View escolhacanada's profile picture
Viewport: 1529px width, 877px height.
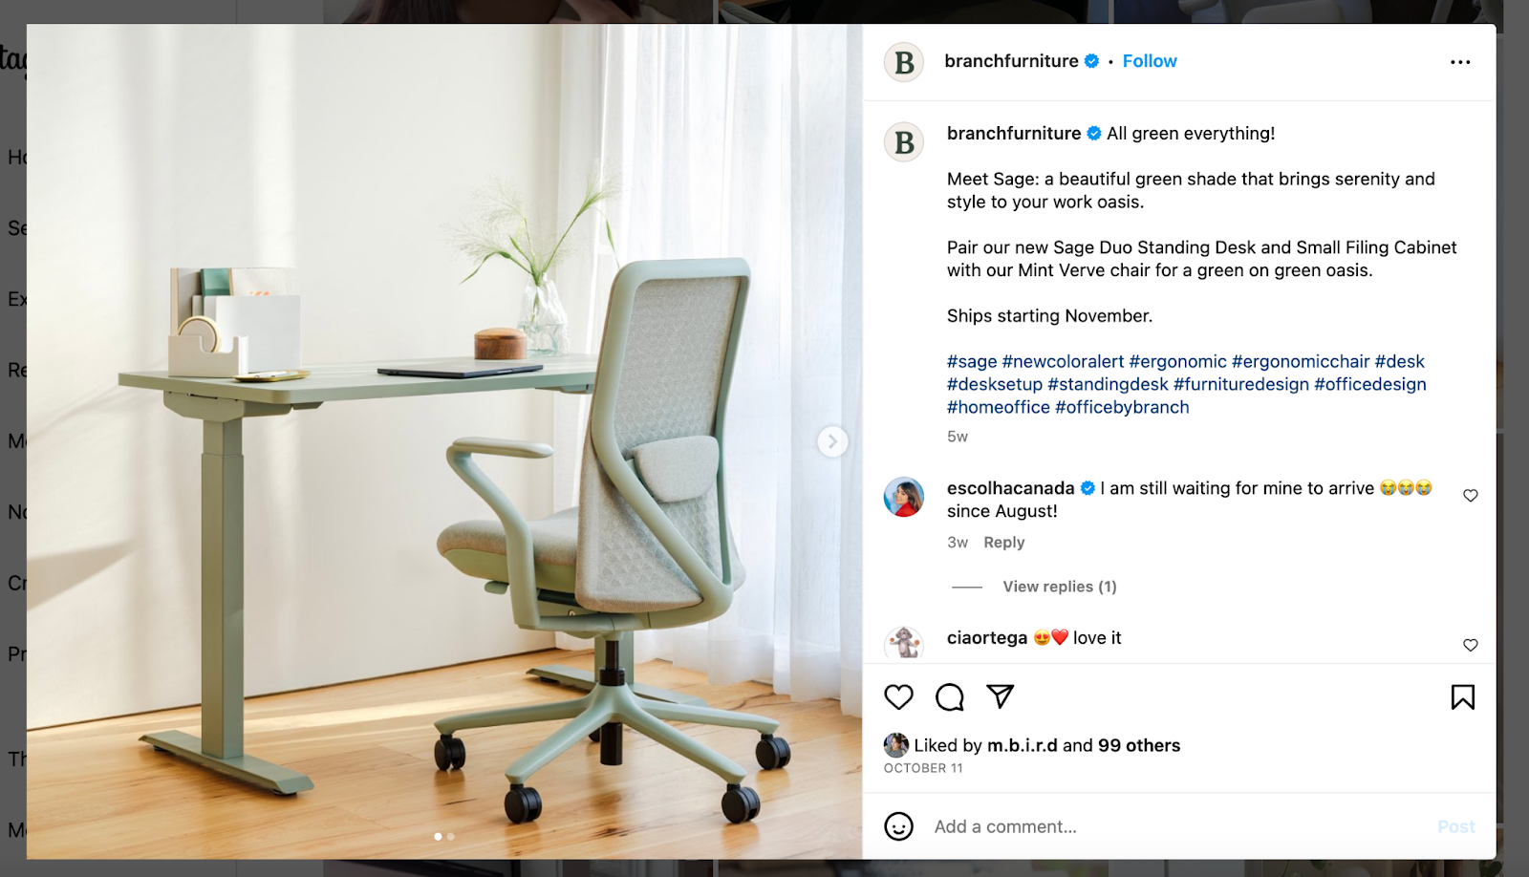(904, 497)
